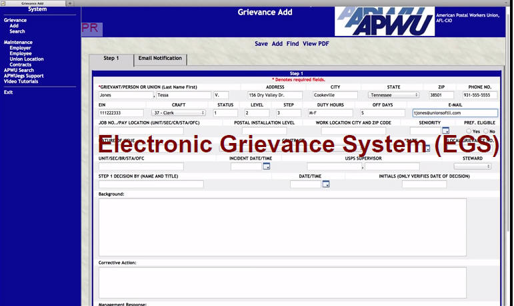This screenshot has height=306, width=514.
Task: Select the Grievance Add browser tab
Action: (33, 3)
